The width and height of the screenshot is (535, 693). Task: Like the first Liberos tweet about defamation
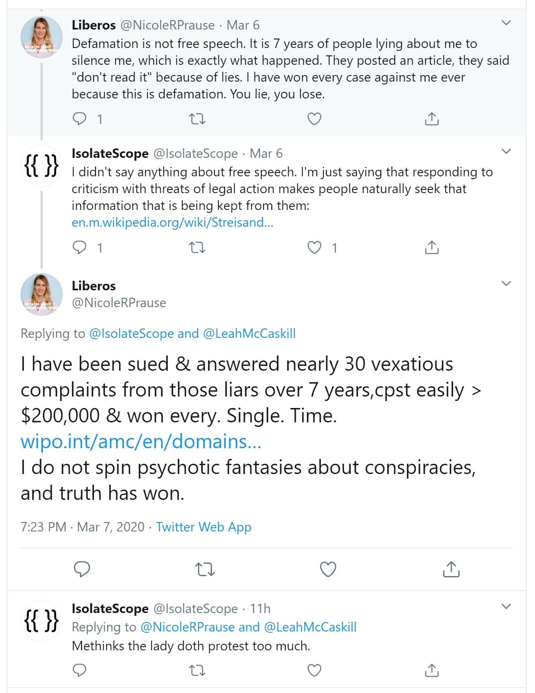314,119
